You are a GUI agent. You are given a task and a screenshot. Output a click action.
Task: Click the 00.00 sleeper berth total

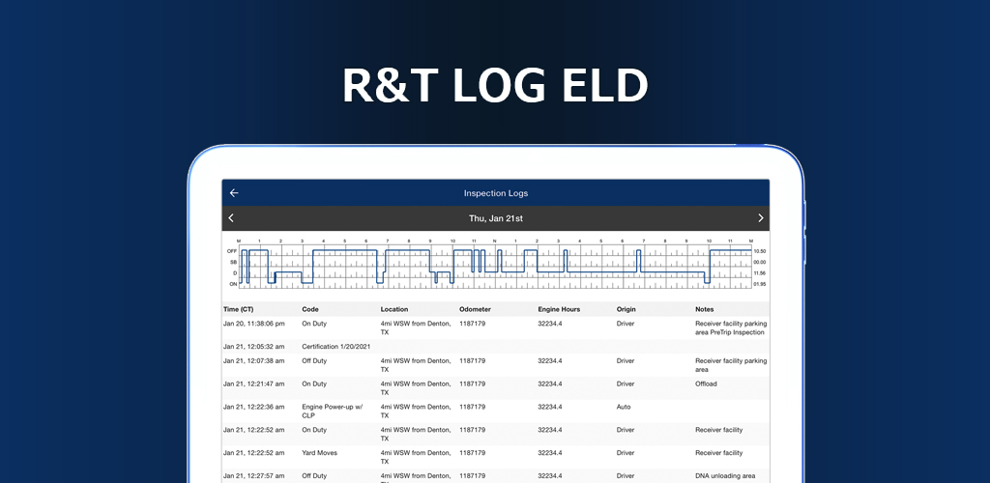(x=760, y=262)
